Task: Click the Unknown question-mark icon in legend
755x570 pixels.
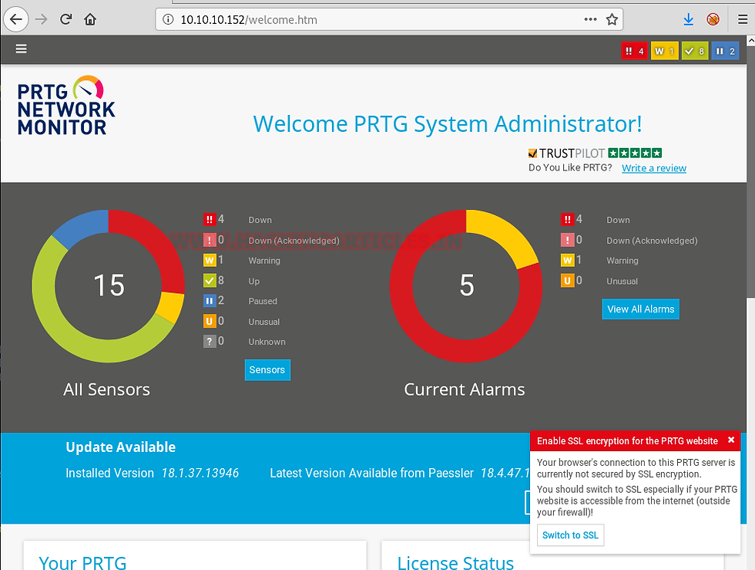Action: click(x=210, y=341)
